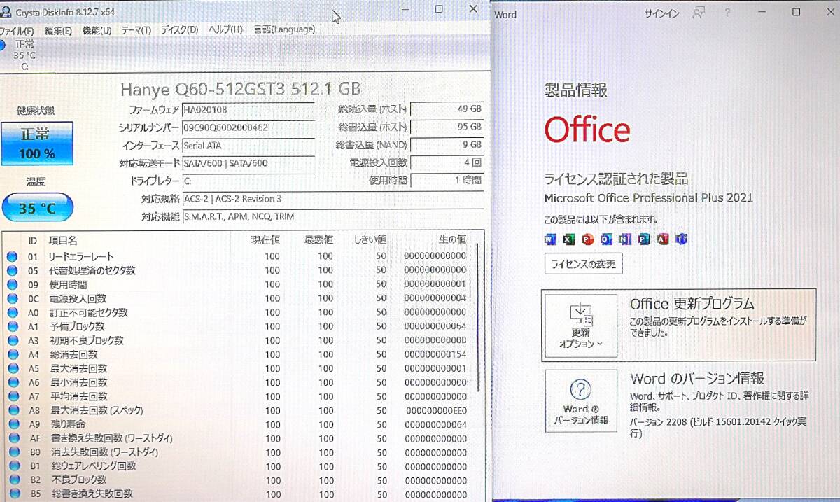The height and width of the screenshot is (502, 840).
Task: Open the ヘルプ(H) menu in CrystalDiskInfo
Action: click(x=227, y=30)
